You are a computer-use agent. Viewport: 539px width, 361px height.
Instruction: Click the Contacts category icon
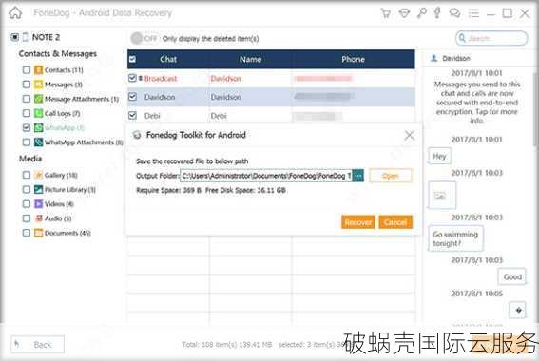point(38,70)
